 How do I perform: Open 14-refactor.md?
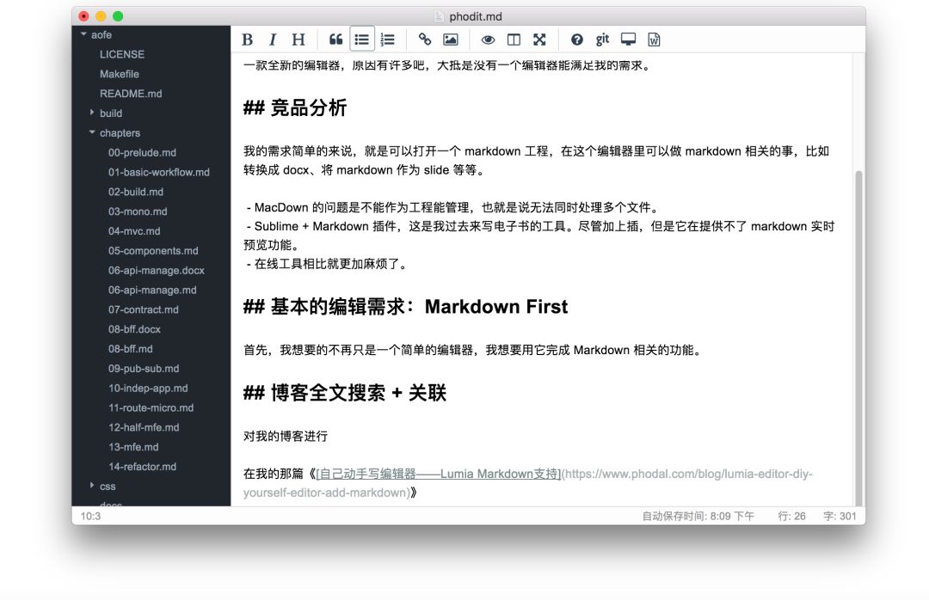(142, 466)
